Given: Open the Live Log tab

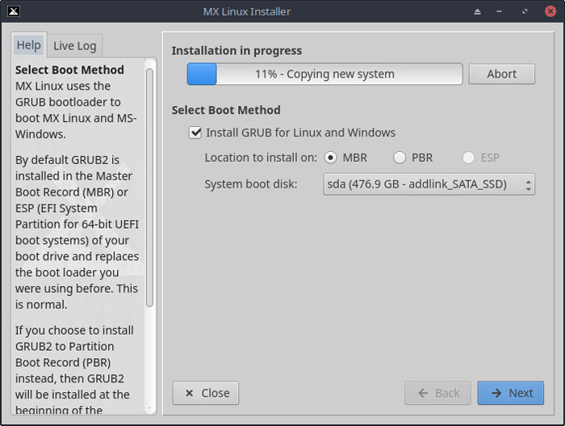Looking at the screenshot, I should tap(74, 46).
